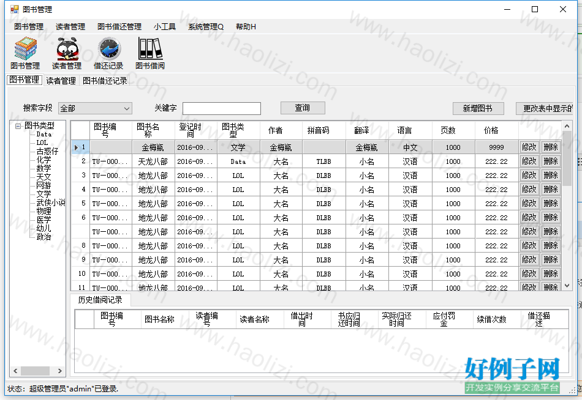582x400 pixels.
Task: Select 物理 in book type tree
Action: [43, 211]
